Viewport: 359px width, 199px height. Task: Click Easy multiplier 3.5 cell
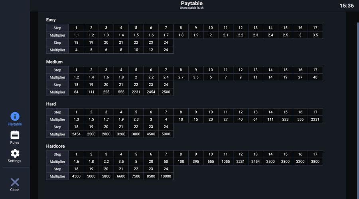click(x=315, y=35)
